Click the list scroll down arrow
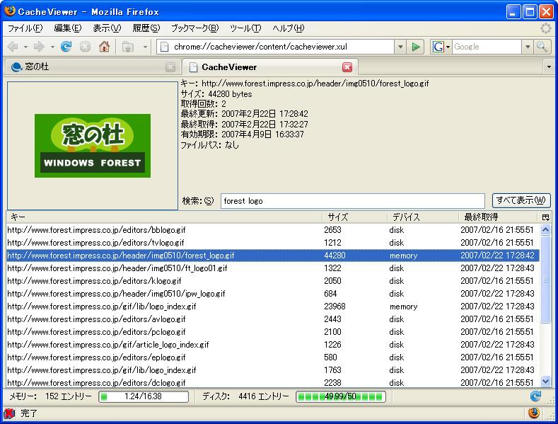 pyautogui.click(x=545, y=382)
